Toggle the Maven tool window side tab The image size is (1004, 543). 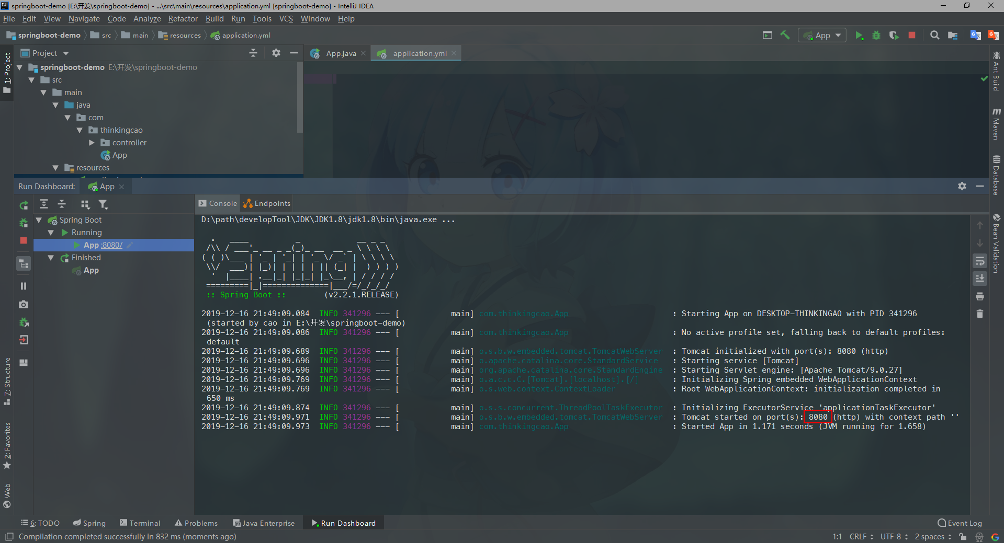tap(996, 124)
